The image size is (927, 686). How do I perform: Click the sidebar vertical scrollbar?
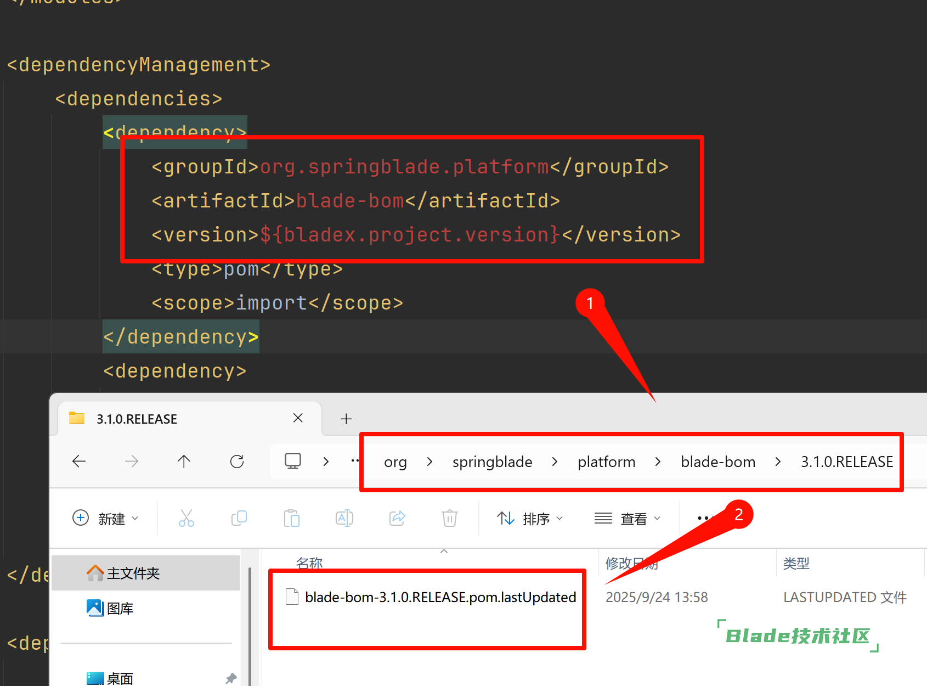(x=250, y=626)
